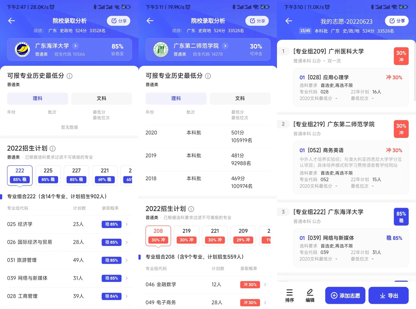Tap the 分享 button on 院校录取分析 header
Viewport: 416px width, 309px height.
coord(118,21)
